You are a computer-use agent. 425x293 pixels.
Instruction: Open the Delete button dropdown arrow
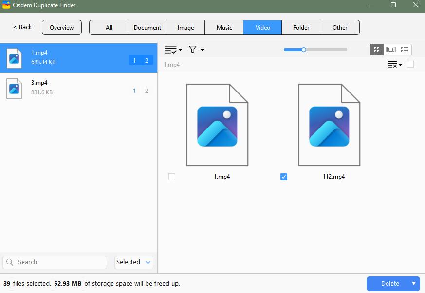pos(413,283)
